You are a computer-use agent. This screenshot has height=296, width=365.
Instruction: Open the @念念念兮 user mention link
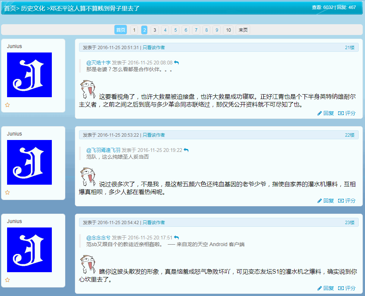(x=98, y=238)
